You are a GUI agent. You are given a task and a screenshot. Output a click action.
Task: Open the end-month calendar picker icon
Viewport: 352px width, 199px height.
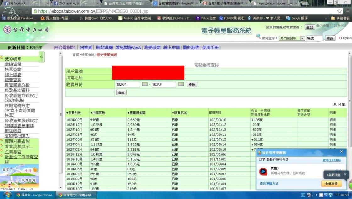(181, 84)
